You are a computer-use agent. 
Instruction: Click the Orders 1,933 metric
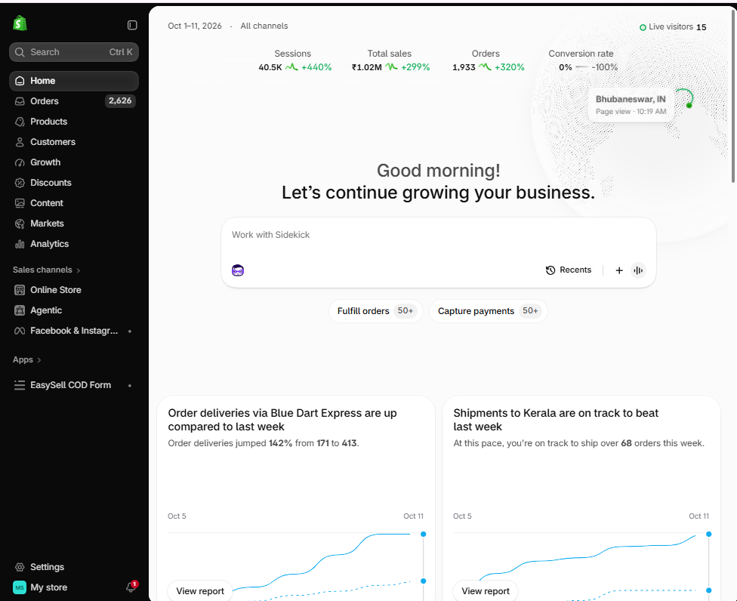(488, 60)
